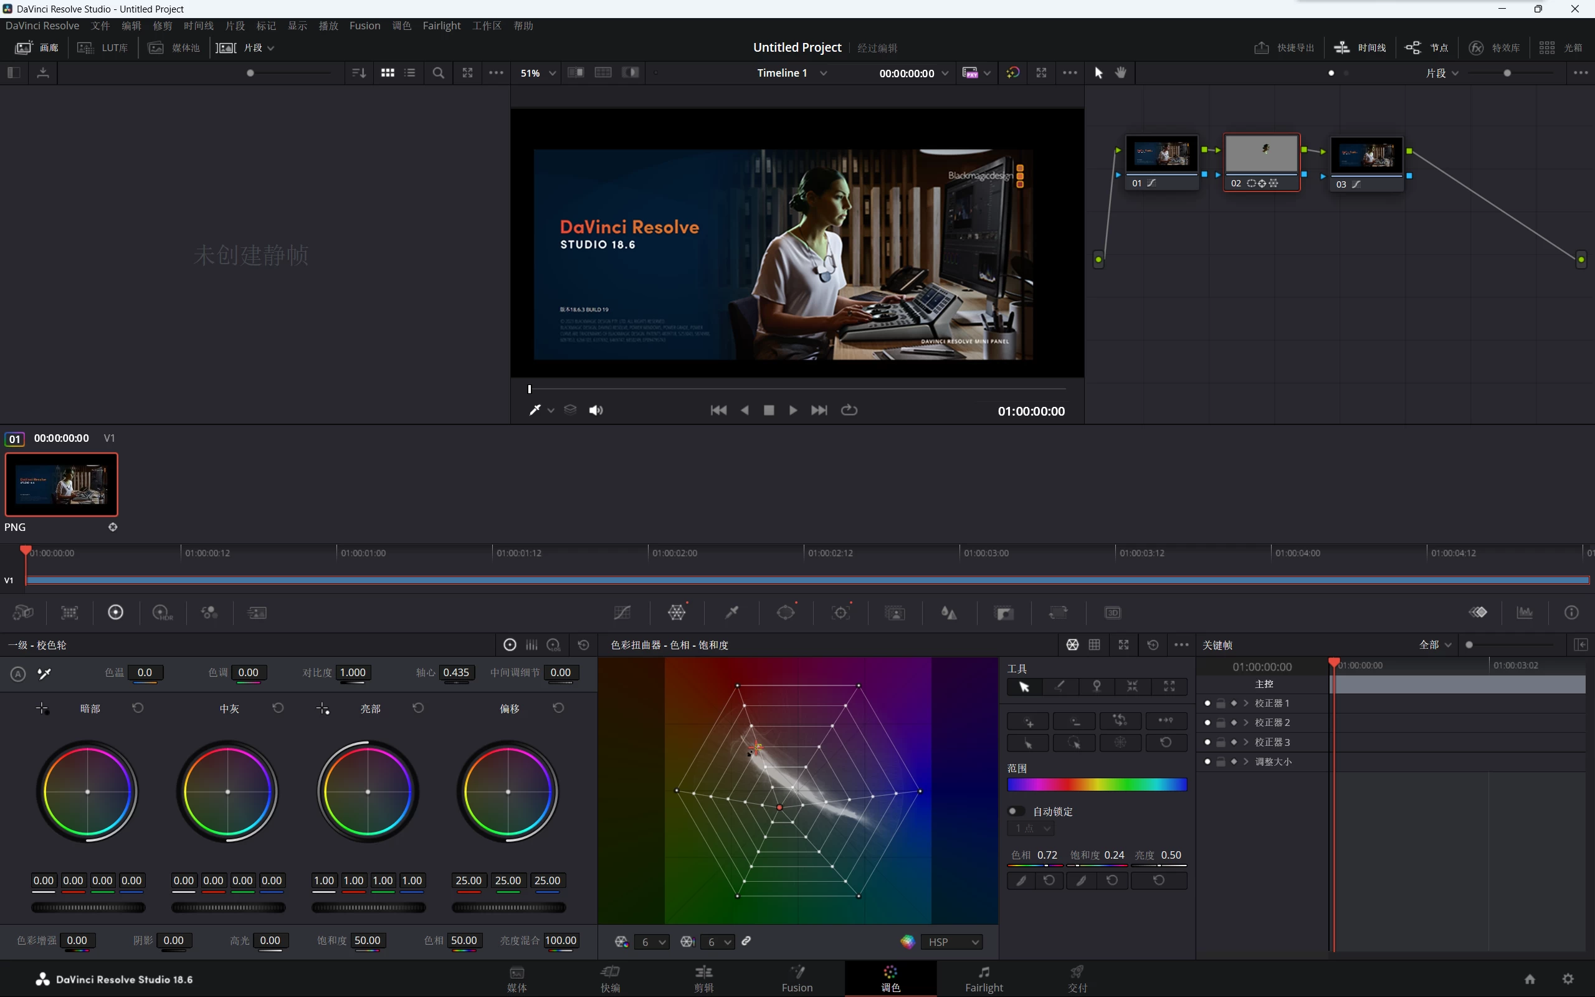Select the PNG clip thumbnail

point(61,485)
